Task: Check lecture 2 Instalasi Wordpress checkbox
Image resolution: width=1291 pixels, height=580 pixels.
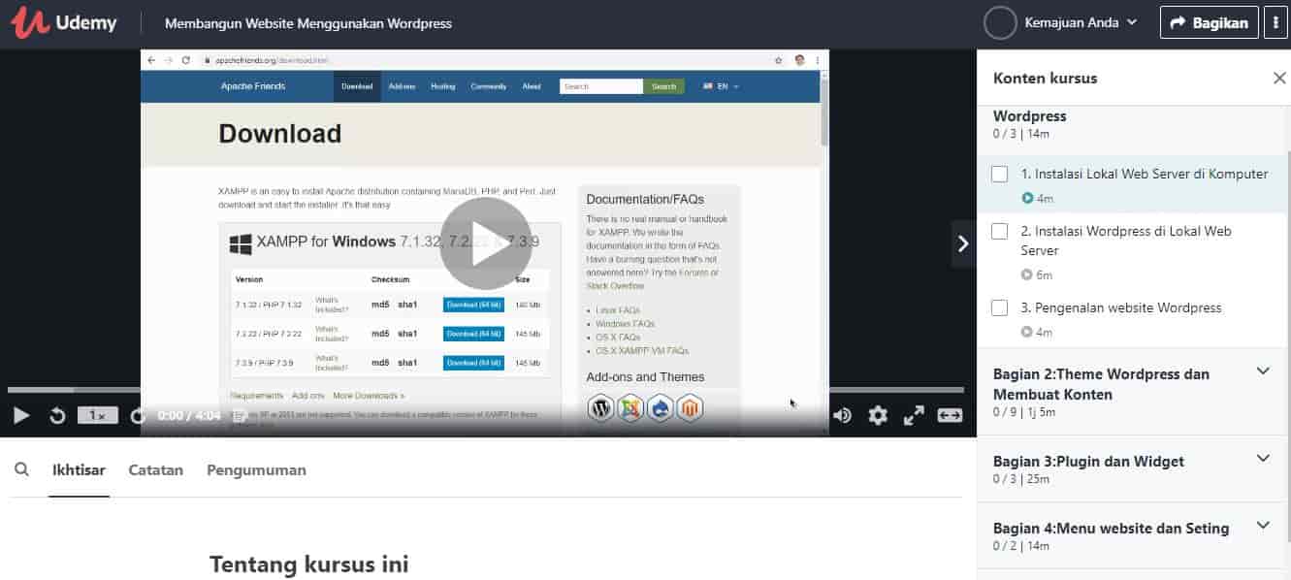Action: coord(999,232)
